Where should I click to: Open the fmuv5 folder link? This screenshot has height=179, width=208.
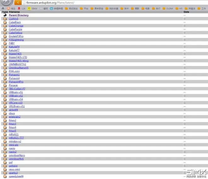coord(13,131)
